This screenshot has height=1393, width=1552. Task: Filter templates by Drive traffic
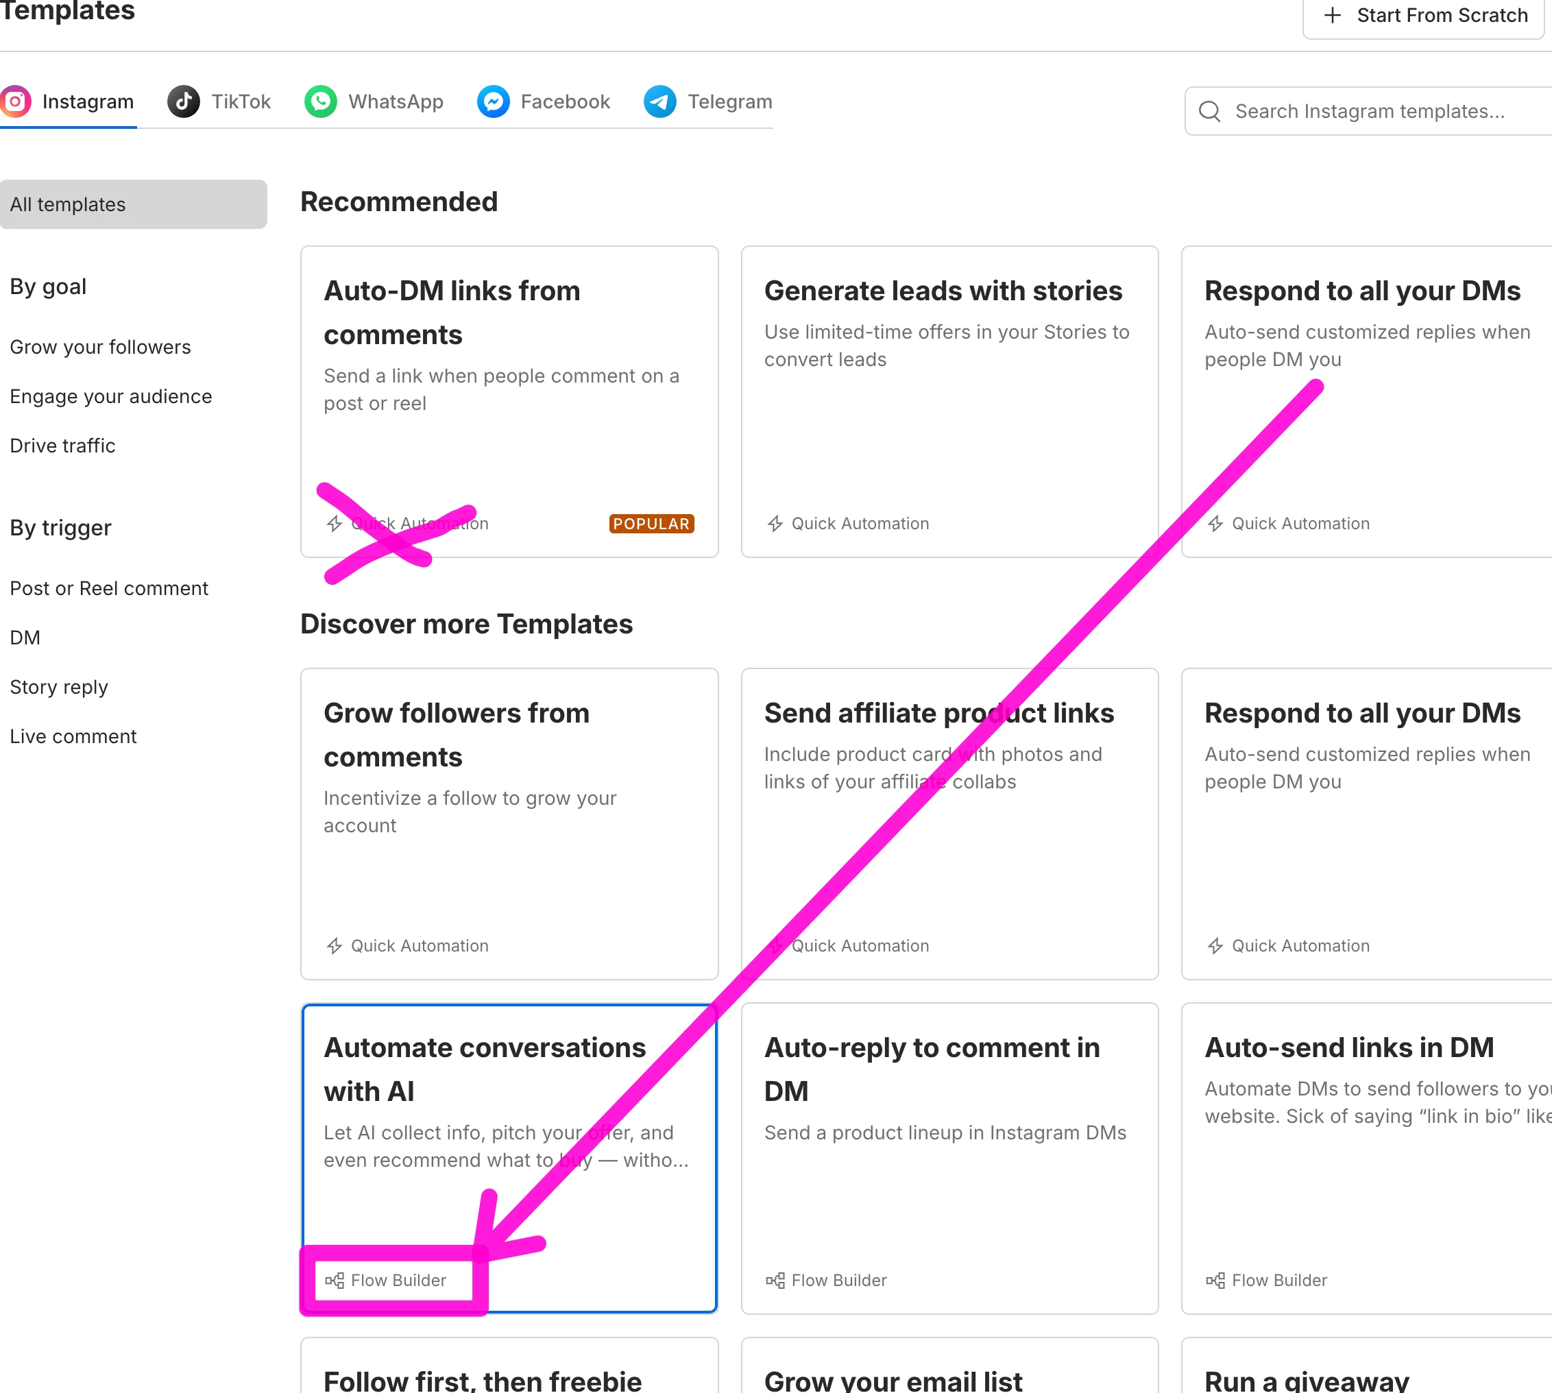[x=63, y=446]
